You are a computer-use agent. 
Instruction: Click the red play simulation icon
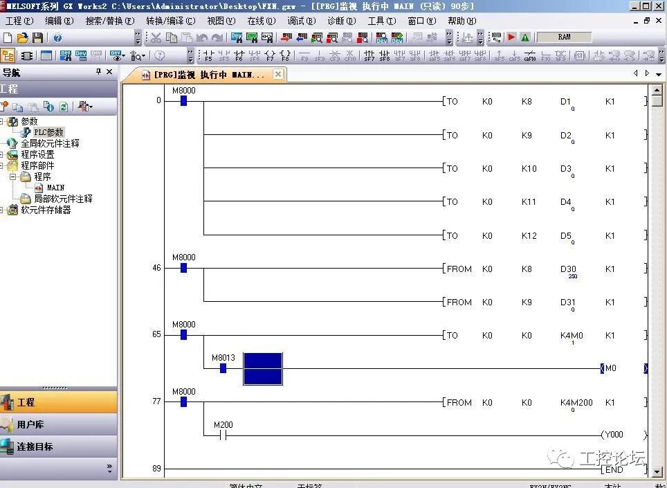(511, 37)
